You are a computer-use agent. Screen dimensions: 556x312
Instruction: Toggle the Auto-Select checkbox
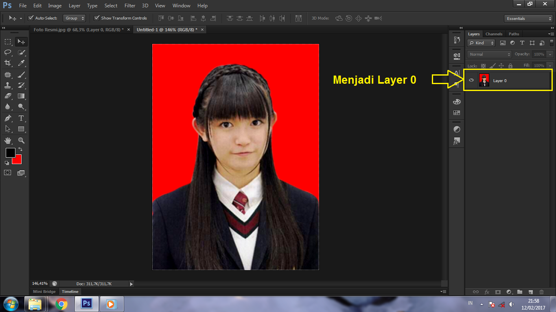click(x=31, y=18)
